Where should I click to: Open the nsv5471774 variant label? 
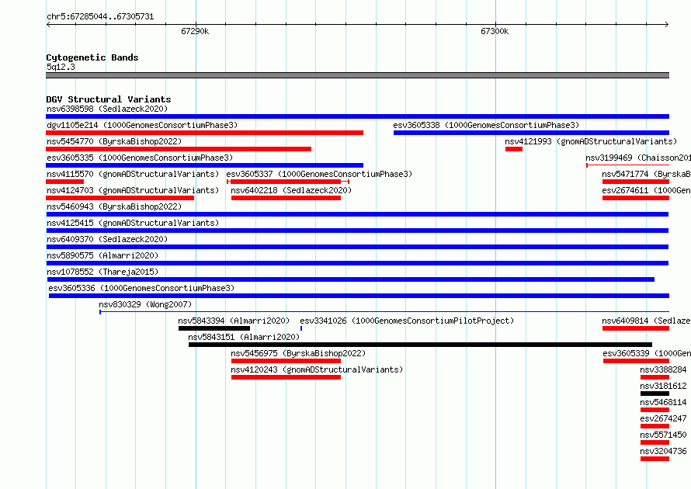[x=647, y=174]
